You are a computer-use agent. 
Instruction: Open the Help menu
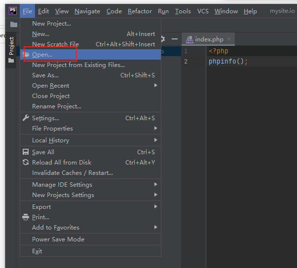click(x=250, y=11)
